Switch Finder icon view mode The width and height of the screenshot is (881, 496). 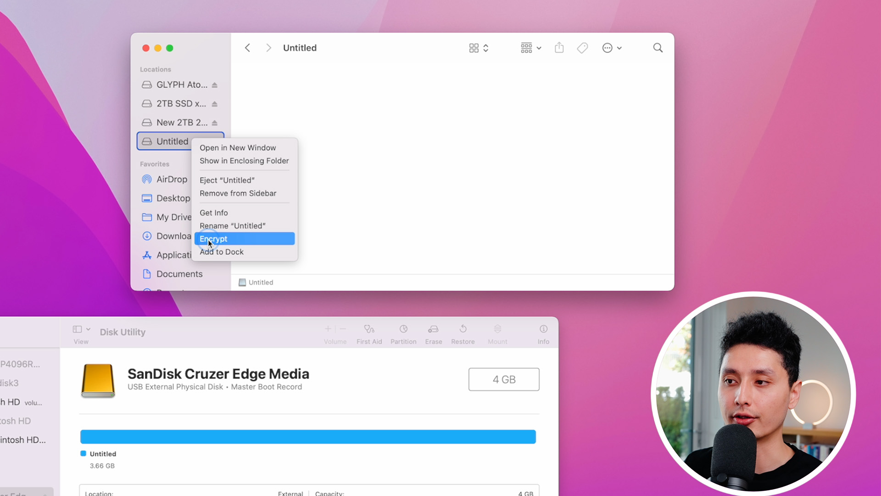479,48
